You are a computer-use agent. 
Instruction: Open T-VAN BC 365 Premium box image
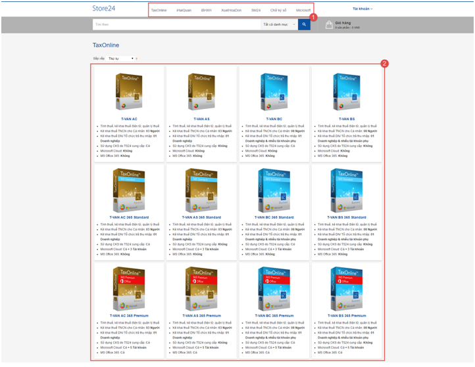(x=274, y=289)
